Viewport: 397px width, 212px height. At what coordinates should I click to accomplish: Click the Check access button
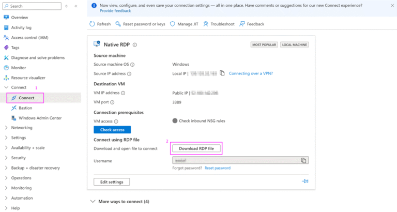click(x=112, y=130)
